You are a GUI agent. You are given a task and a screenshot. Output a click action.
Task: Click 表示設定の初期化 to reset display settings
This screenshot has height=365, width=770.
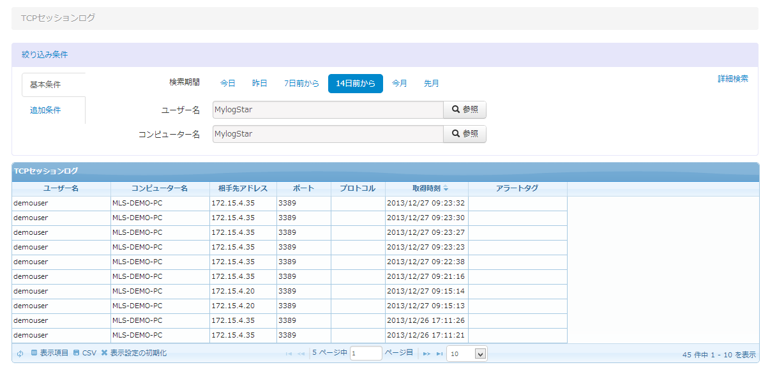134,353
